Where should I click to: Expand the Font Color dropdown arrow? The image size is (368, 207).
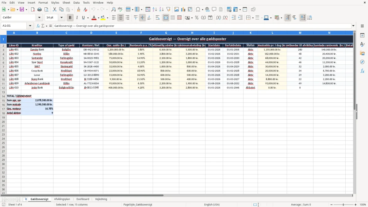click(98, 18)
